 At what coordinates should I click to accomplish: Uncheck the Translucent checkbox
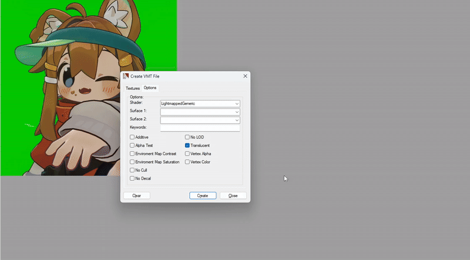click(187, 146)
